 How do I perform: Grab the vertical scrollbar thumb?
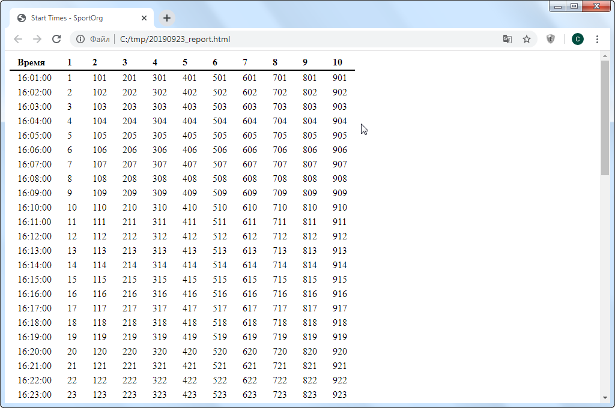(x=605, y=118)
